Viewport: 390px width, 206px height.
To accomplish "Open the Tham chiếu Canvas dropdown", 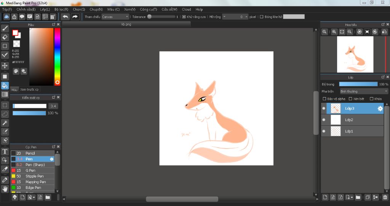I will click(x=115, y=17).
